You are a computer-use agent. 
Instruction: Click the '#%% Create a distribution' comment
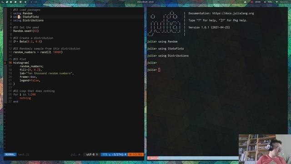(x=33, y=38)
